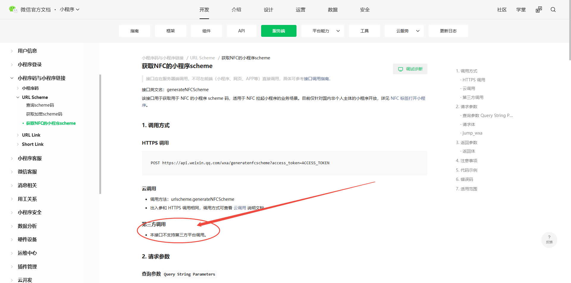Jump to 3. 返回参数 in outline
Screen dimensions: 571x283
pos(467,143)
